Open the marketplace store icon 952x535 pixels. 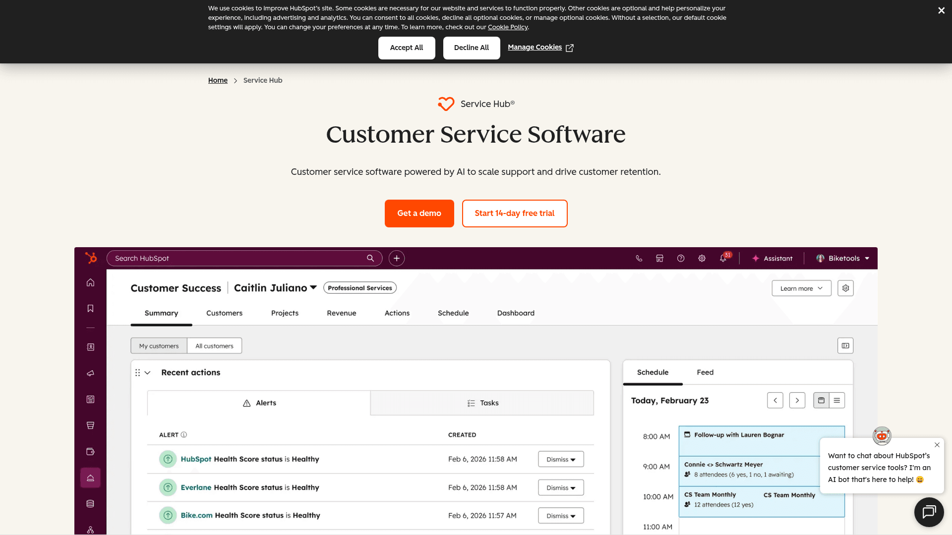point(659,258)
